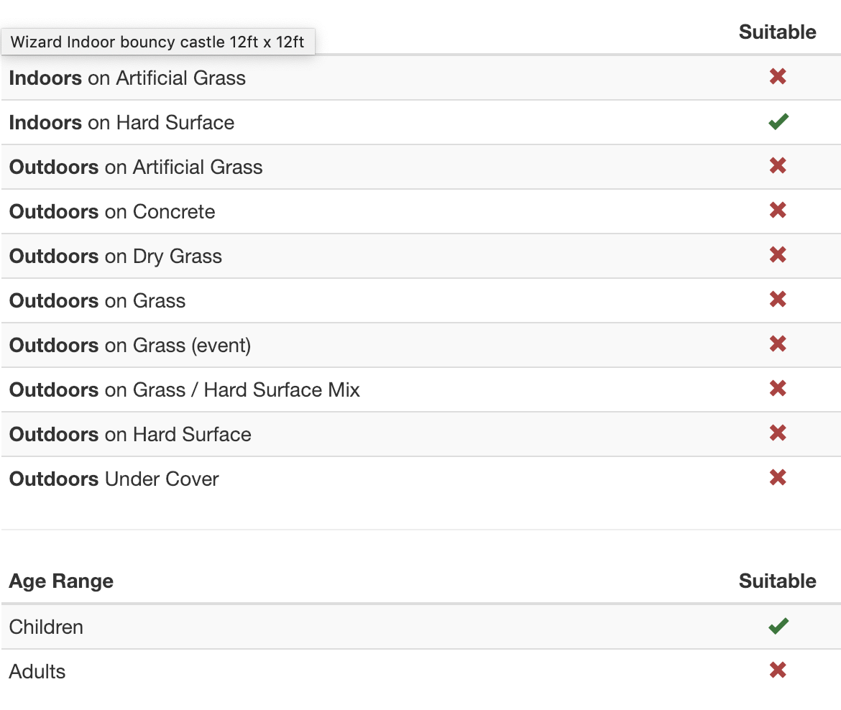Click the Age Range column header
The width and height of the screenshot is (841, 710).
click(61, 581)
